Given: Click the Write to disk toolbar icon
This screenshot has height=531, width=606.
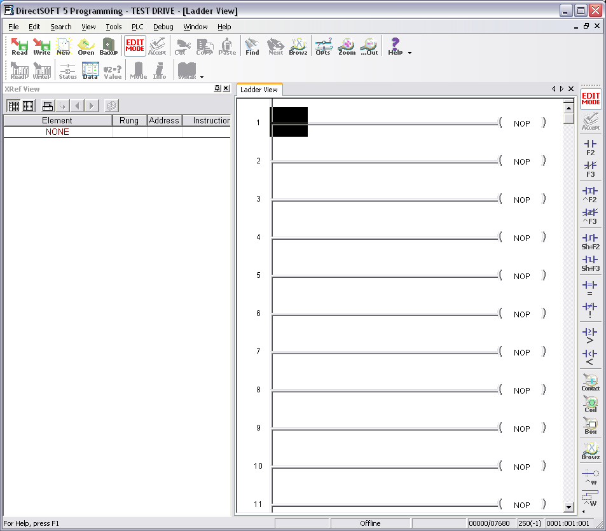Looking at the screenshot, I should 42,46.
